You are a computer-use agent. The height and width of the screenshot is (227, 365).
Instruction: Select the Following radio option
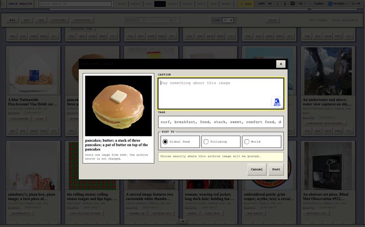[x=221, y=142]
